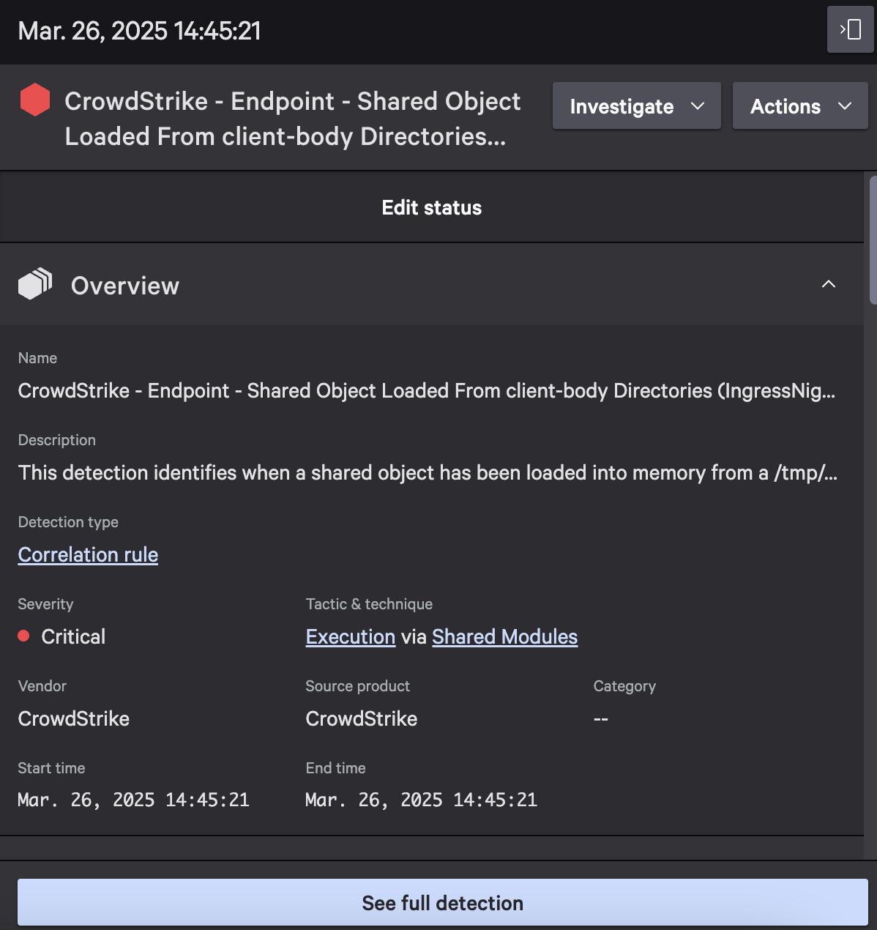Click the Investigate chevron arrow

click(698, 106)
